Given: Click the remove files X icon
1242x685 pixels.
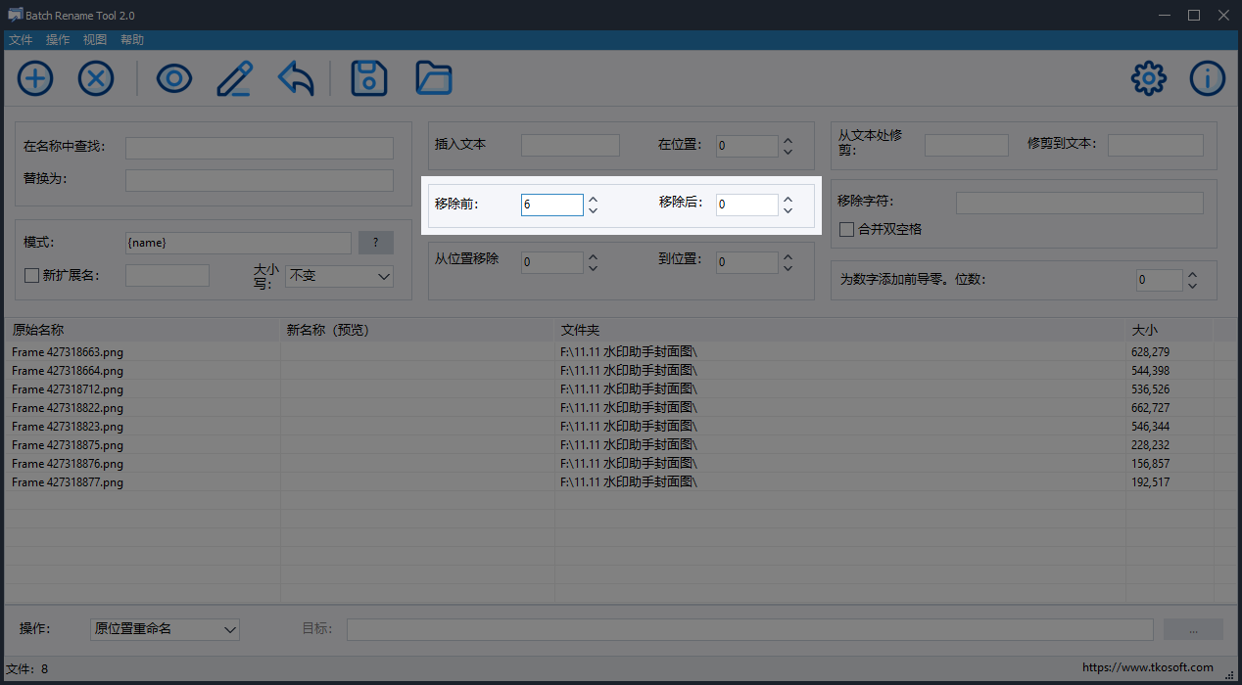Looking at the screenshot, I should point(96,78).
